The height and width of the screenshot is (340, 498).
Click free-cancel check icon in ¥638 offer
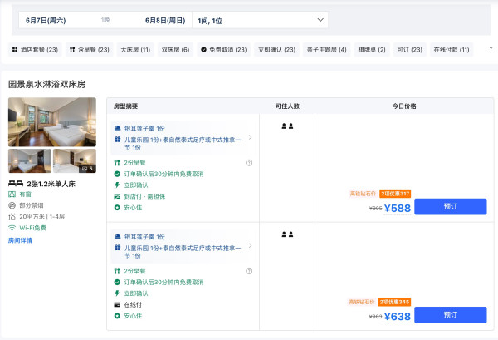point(117,282)
